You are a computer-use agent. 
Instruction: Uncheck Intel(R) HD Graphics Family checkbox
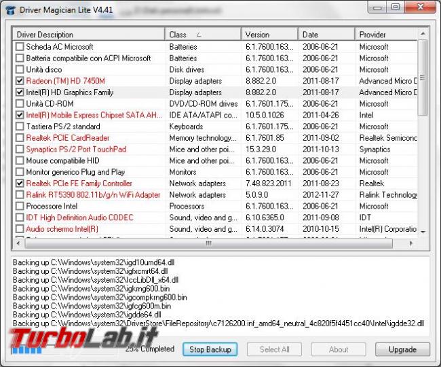click(20, 92)
